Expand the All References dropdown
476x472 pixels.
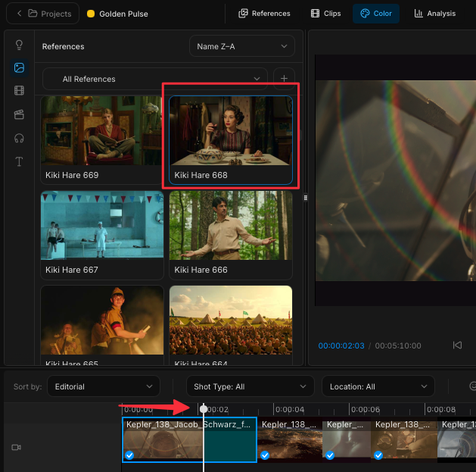point(155,79)
